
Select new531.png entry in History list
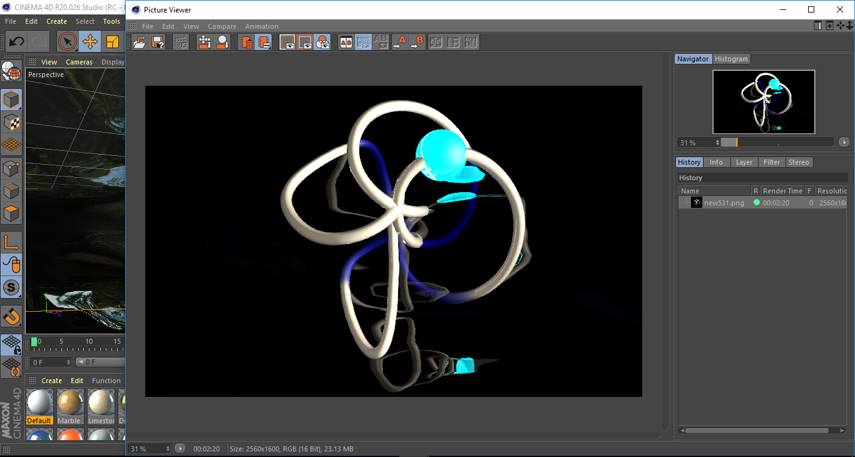[x=762, y=202]
